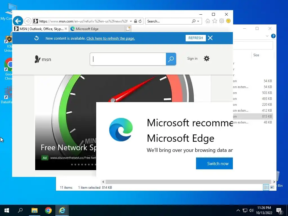The width and height of the screenshot is (288, 216).
Task: Close the MSN tab with its X
Action: pyautogui.click(x=66, y=29)
